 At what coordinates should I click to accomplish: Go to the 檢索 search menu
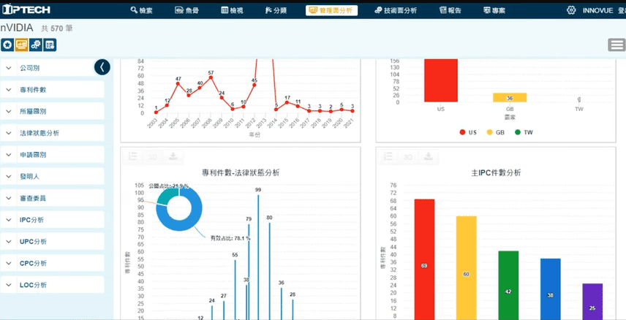coord(146,11)
